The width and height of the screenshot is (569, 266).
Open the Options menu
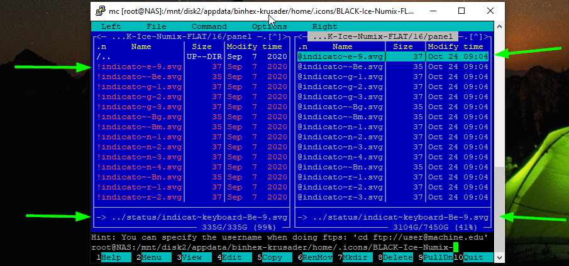click(x=269, y=26)
